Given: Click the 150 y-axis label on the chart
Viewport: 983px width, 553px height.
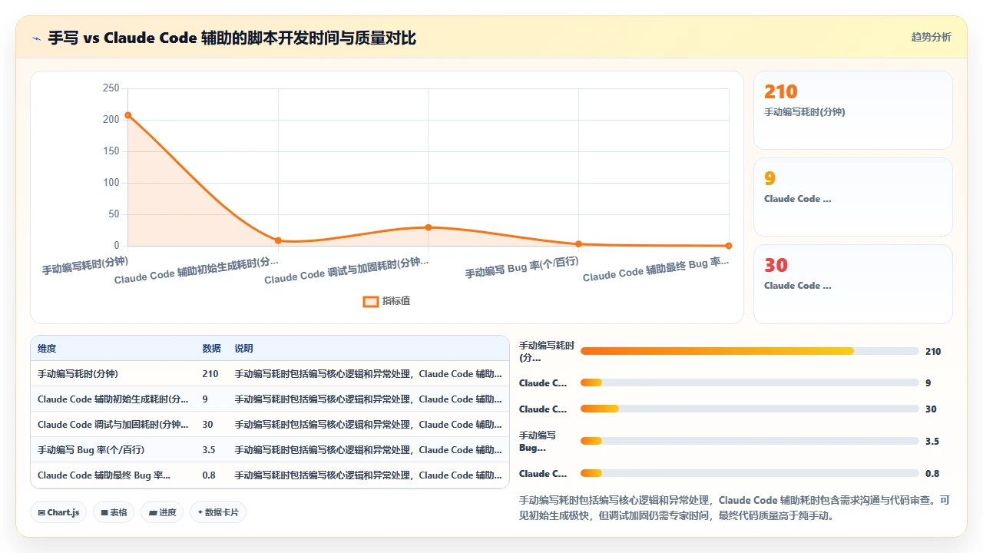Looking at the screenshot, I should point(111,151).
